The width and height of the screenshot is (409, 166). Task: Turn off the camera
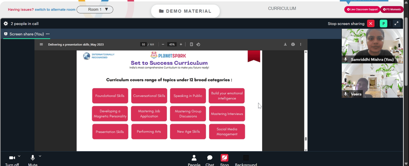click(12, 158)
